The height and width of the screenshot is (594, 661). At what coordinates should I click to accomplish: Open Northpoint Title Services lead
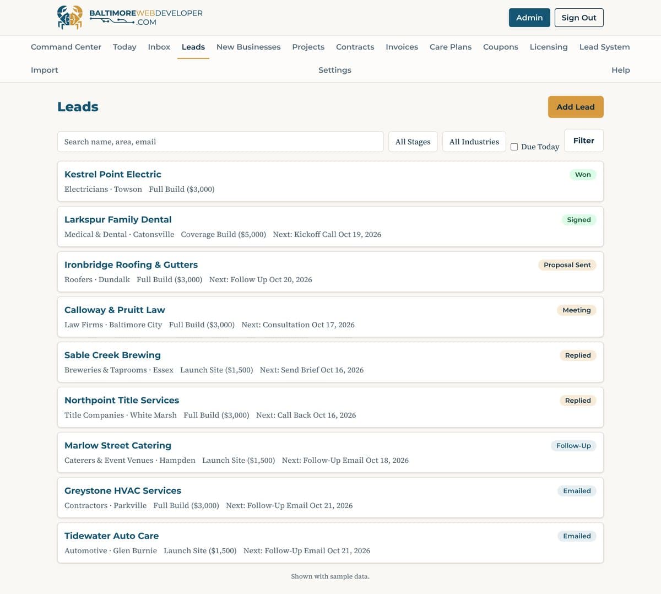pos(330,407)
